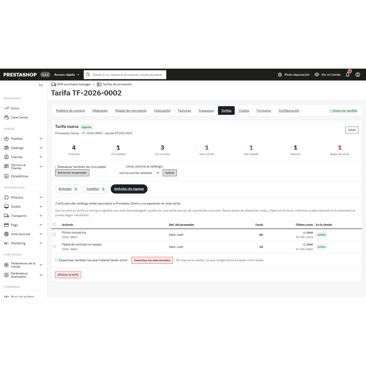Click the Pedidos basket icon
This screenshot has height=366, width=366.
6,139
